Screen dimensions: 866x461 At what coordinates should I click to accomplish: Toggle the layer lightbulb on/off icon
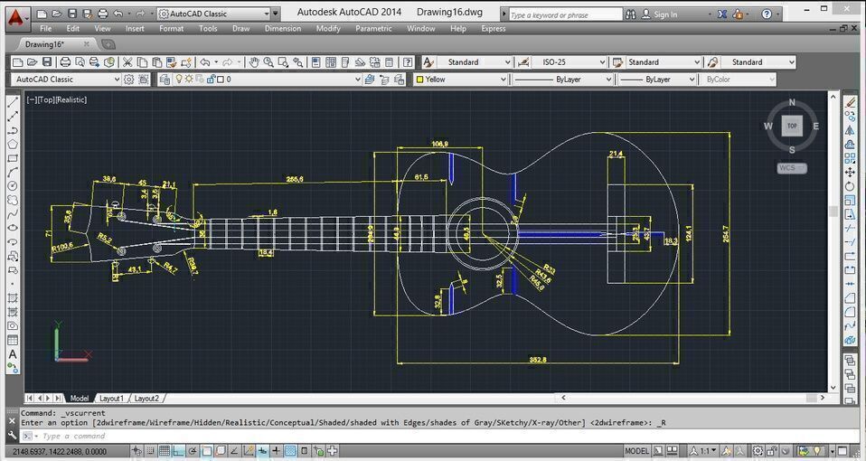(x=178, y=80)
